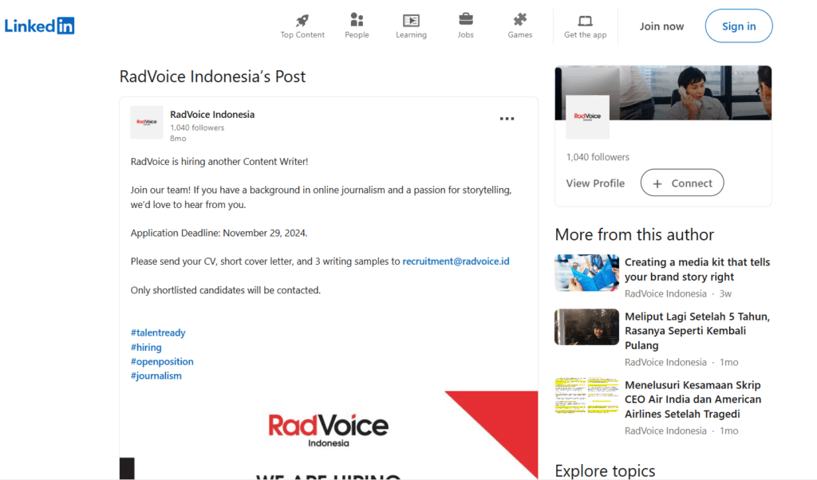Open the People section icon
This screenshot has width=817, height=480.
point(357,20)
